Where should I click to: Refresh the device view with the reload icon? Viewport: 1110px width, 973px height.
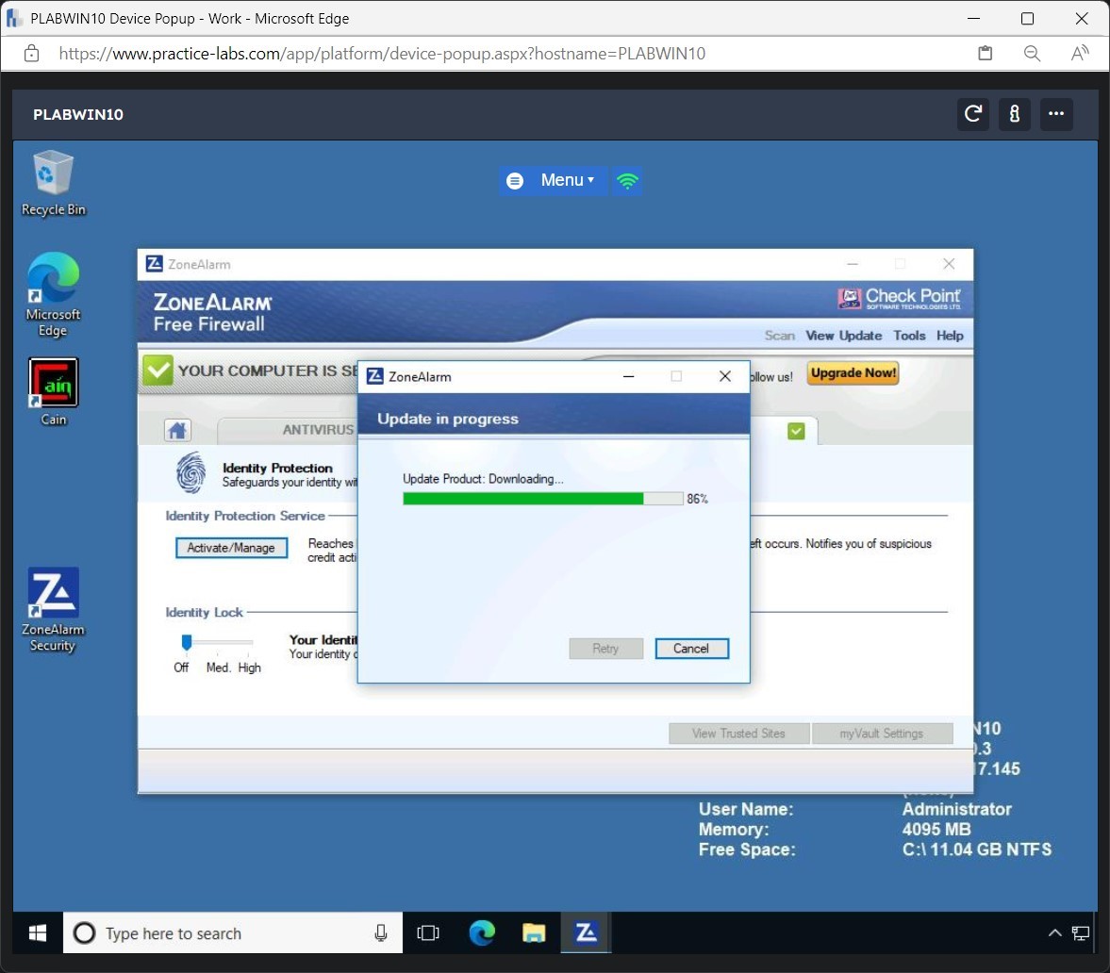point(972,114)
